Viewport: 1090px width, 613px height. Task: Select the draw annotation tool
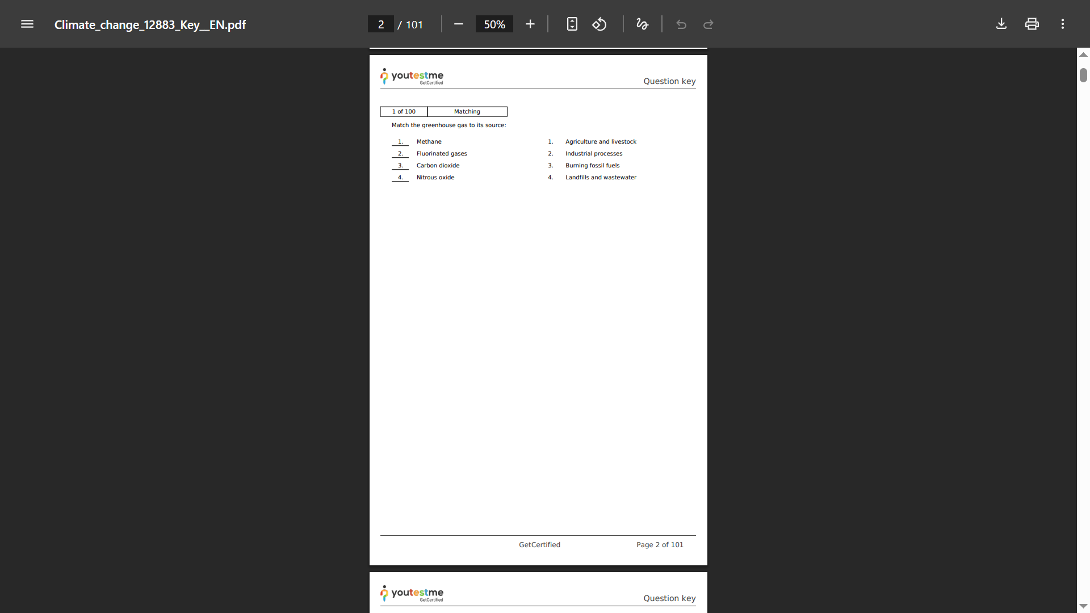[642, 24]
